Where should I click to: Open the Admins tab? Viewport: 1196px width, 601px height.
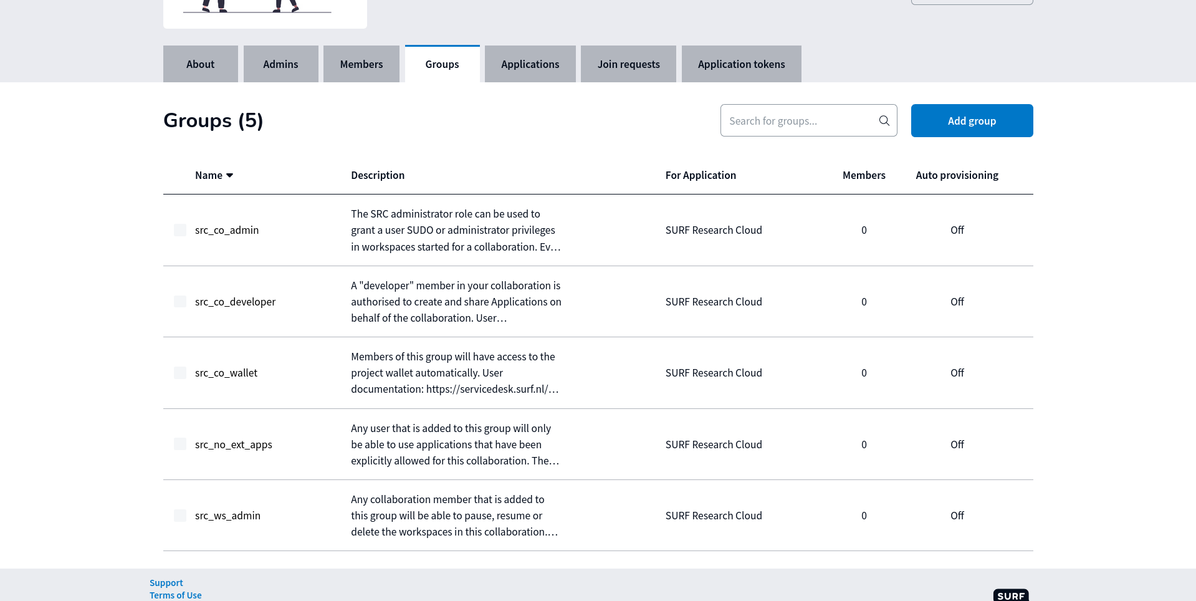pyautogui.click(x=280, y=64)
